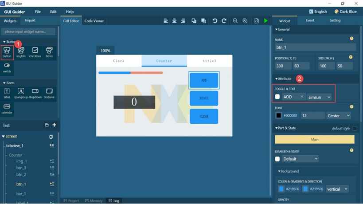
Task: Toggle layer icon for img_1 row
Action: [x=52, y=161]
